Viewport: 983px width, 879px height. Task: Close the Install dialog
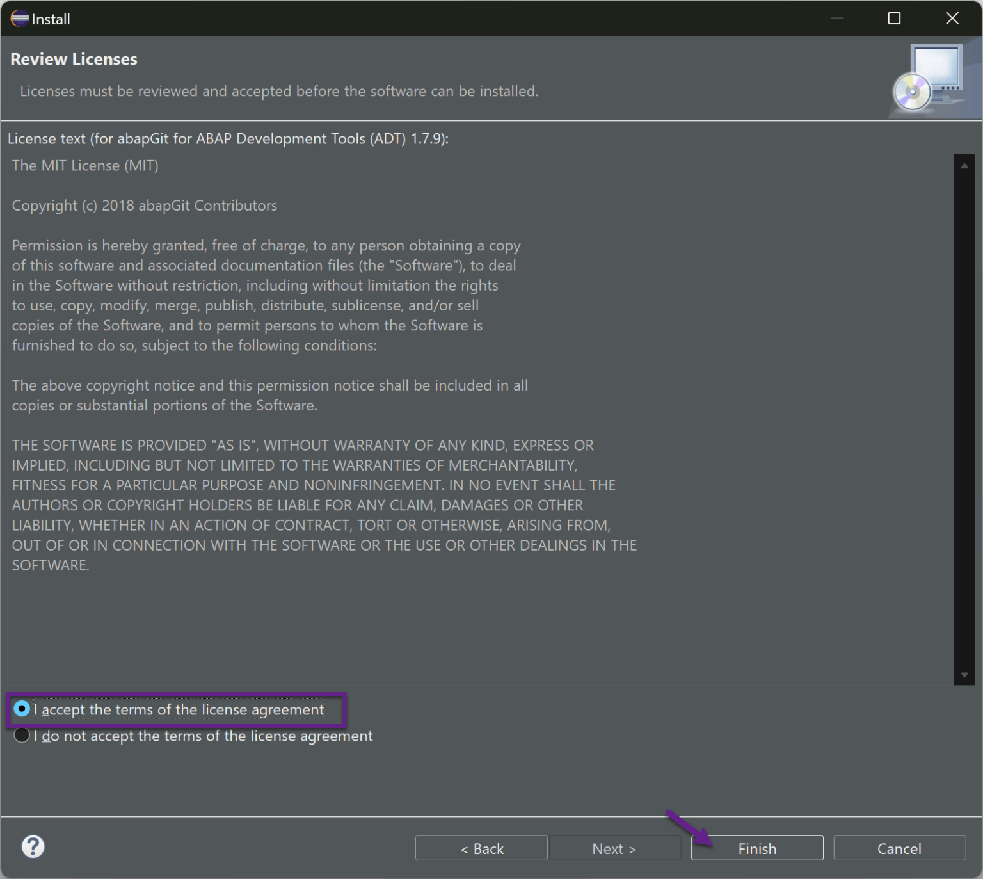952,19
